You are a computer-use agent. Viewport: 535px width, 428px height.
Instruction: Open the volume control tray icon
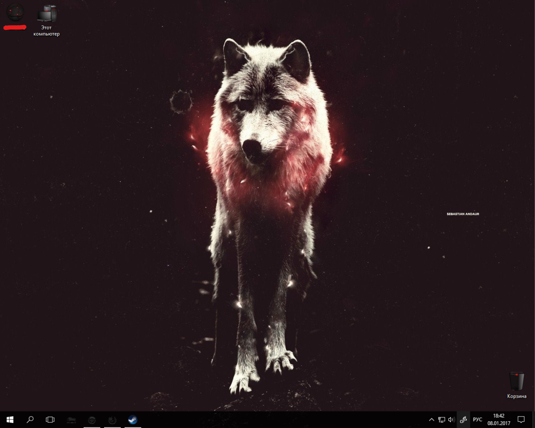click(x=451, y=420)
